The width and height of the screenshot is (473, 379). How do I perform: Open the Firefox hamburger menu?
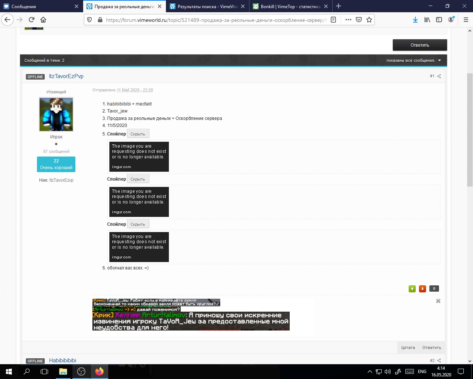pos(466,20)
